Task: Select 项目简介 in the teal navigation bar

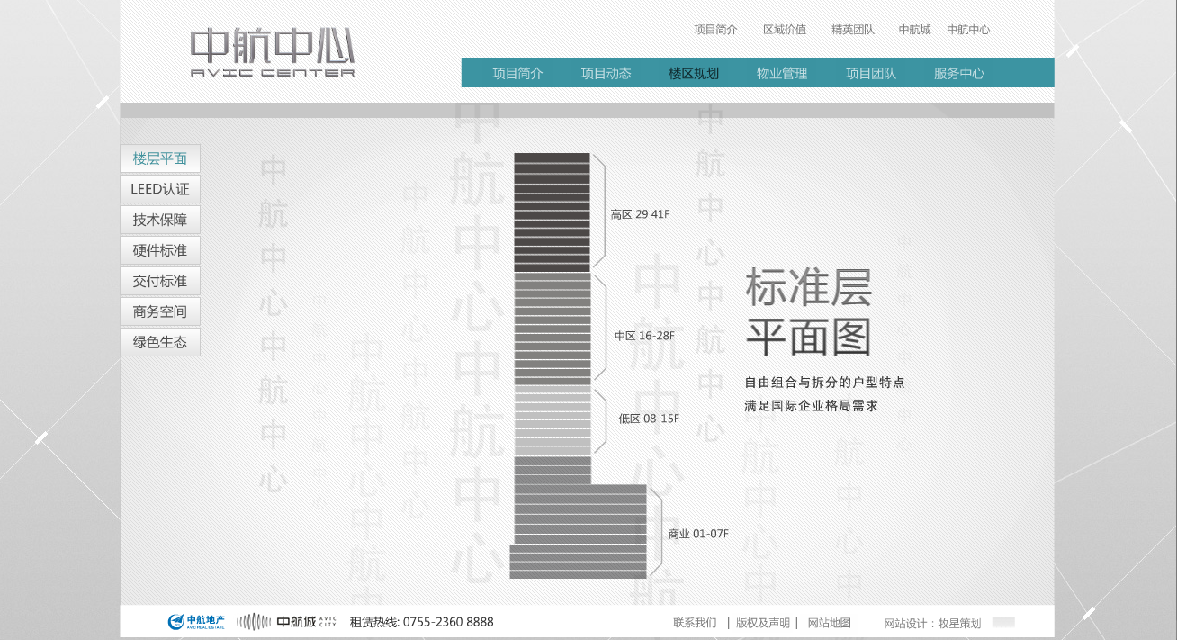Action: (517, 73)
